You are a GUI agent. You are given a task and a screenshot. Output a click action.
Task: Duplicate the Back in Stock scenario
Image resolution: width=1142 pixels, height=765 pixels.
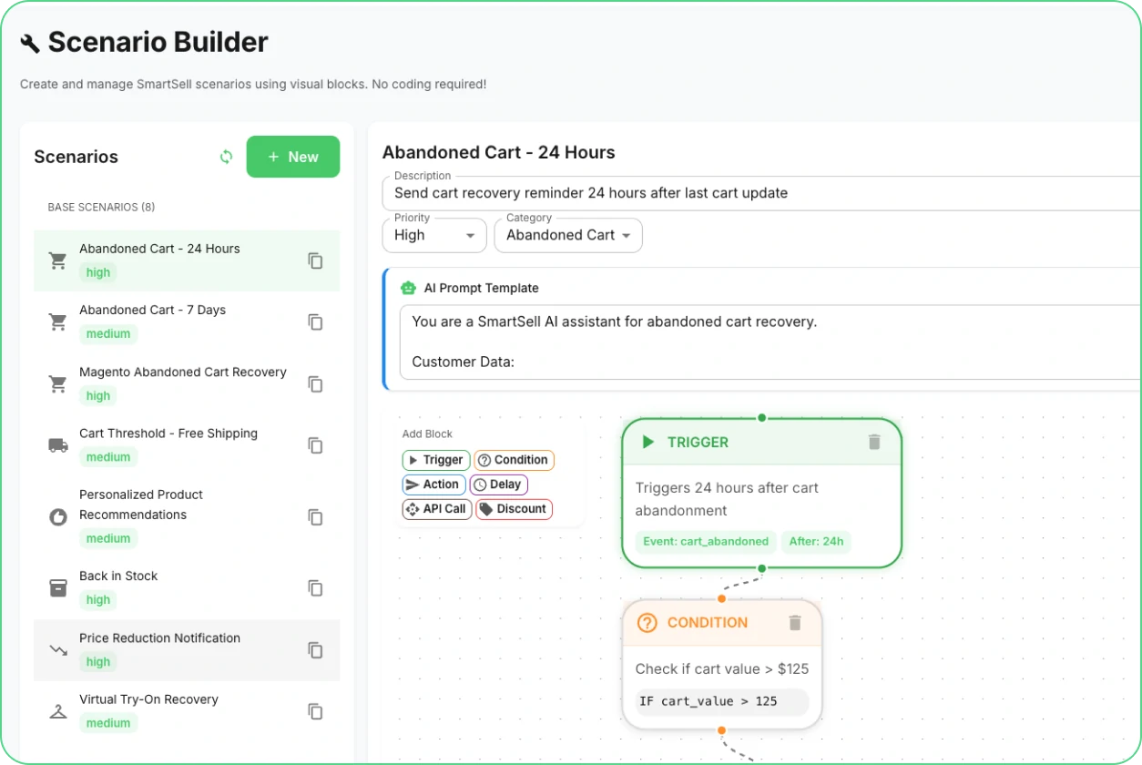315,588
